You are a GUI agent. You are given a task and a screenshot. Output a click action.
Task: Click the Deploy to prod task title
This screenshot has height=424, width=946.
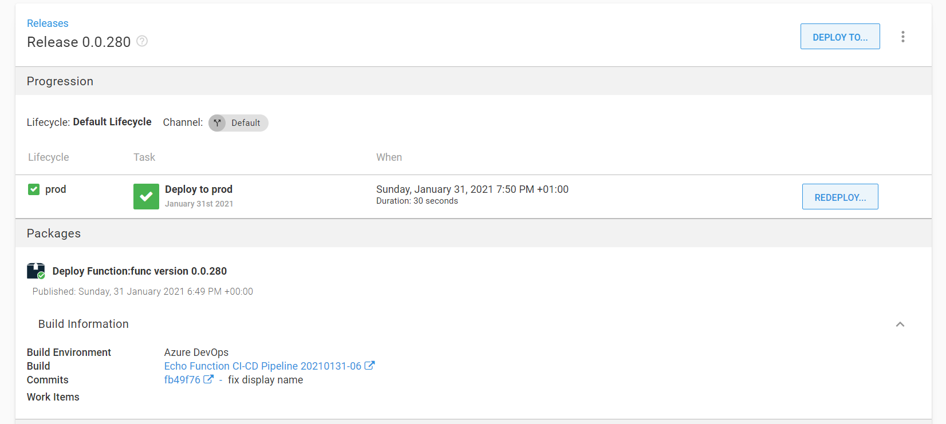pos(199,189)
